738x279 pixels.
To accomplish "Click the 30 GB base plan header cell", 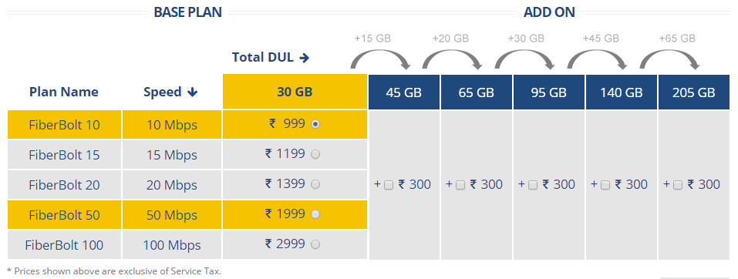I will [x=295, y=92].
